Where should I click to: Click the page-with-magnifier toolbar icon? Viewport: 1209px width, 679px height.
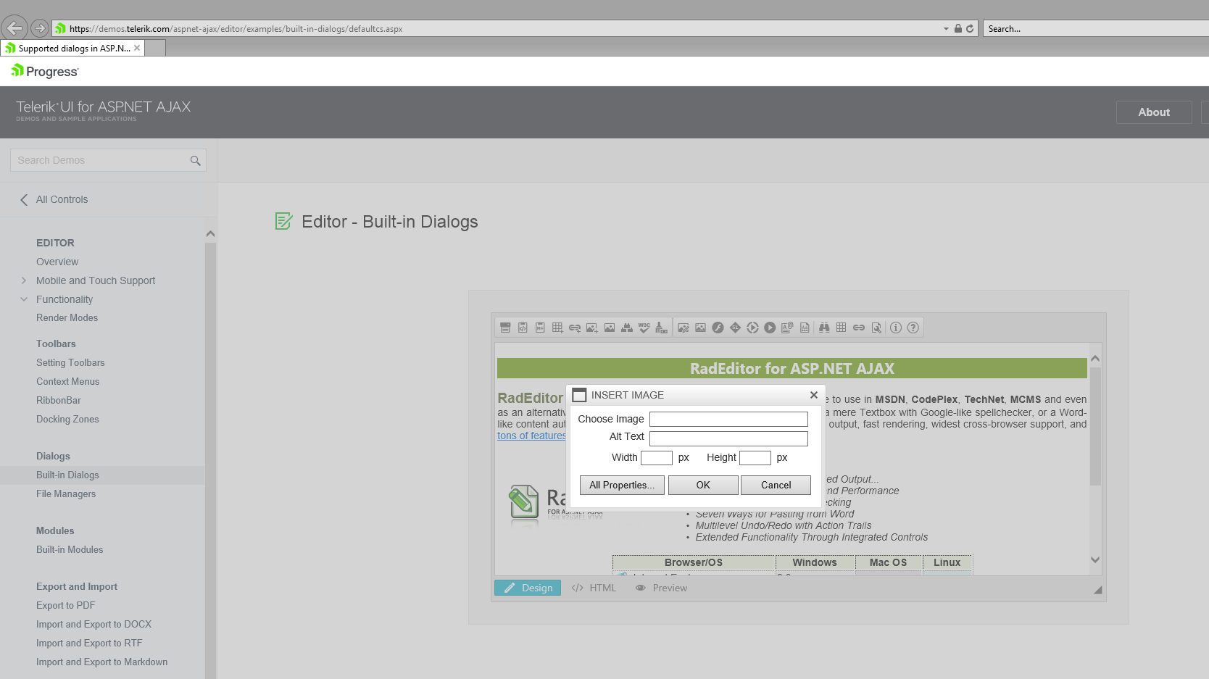876,328
